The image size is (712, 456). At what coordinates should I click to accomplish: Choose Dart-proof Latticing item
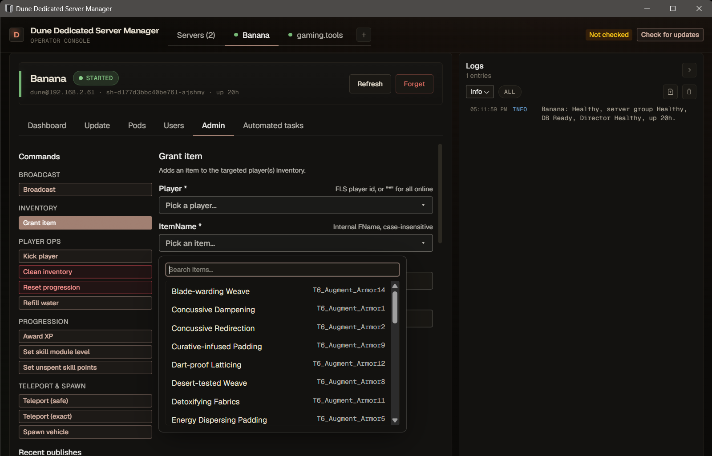coord(279,365)
